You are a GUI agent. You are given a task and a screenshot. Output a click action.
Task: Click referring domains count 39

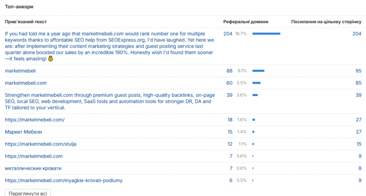tap(229, 95)
